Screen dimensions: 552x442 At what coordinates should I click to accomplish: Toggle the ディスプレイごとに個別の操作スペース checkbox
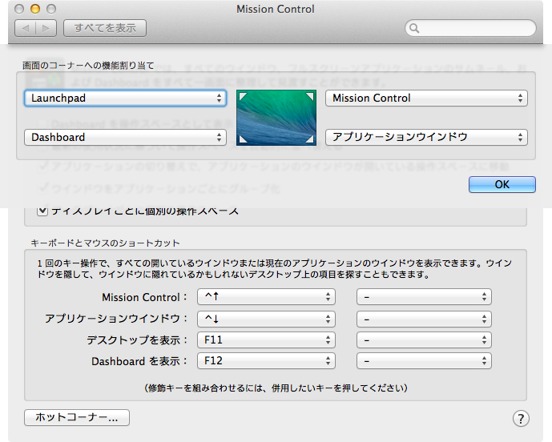(x=42, y=211)
